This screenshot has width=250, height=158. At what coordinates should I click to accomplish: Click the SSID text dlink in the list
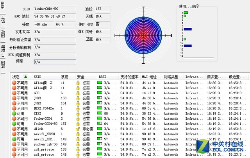[38, 129]
